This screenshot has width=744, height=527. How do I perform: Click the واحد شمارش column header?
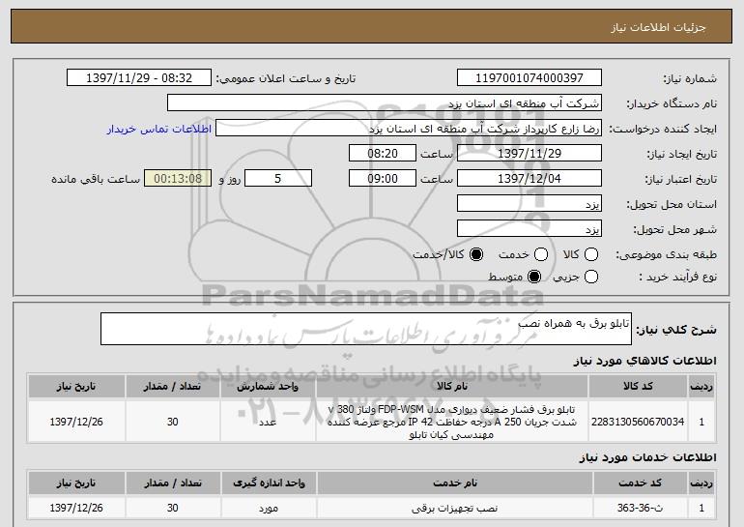tap(268, 387)
